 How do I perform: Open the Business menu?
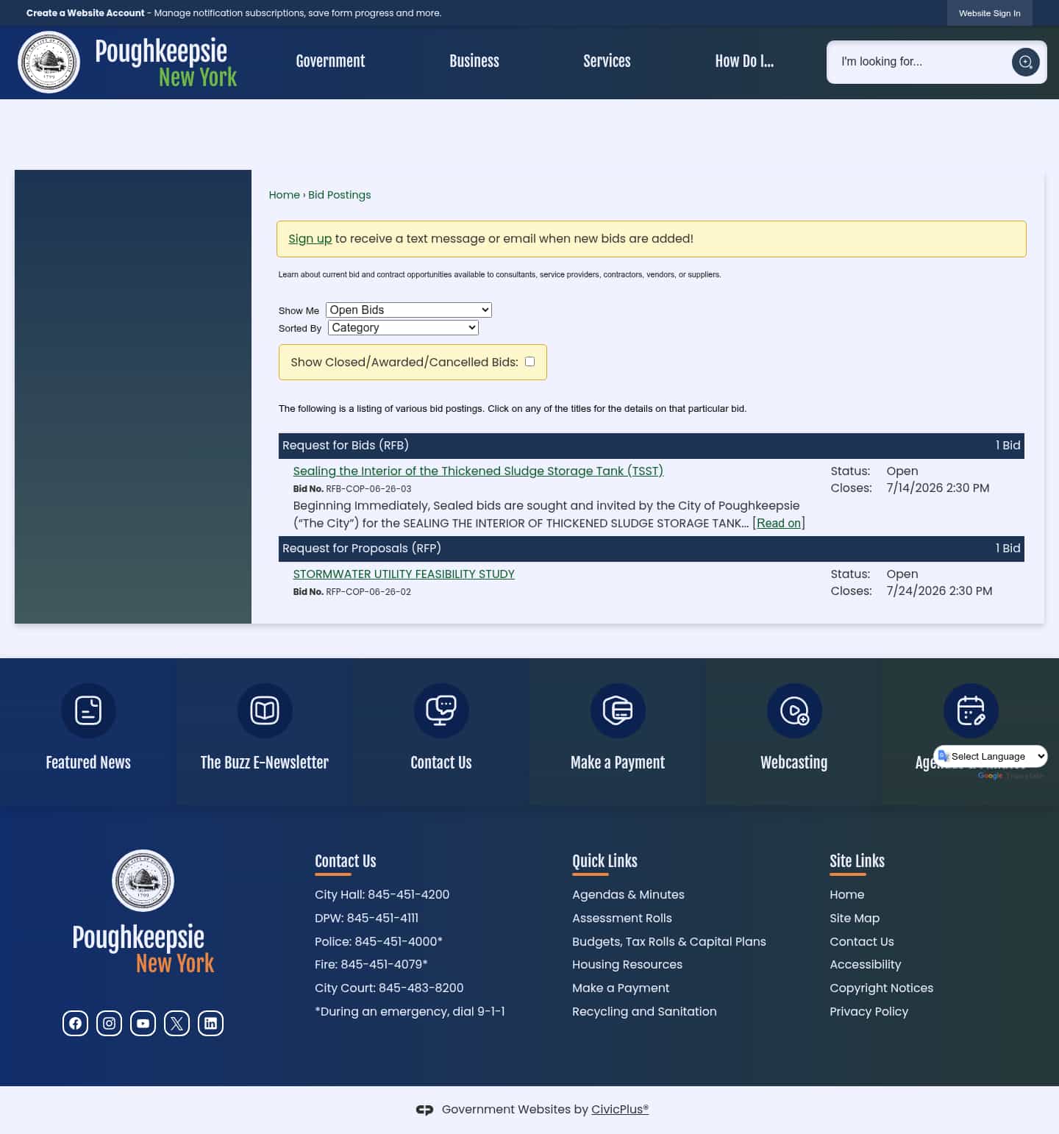(x=474, y=61)
